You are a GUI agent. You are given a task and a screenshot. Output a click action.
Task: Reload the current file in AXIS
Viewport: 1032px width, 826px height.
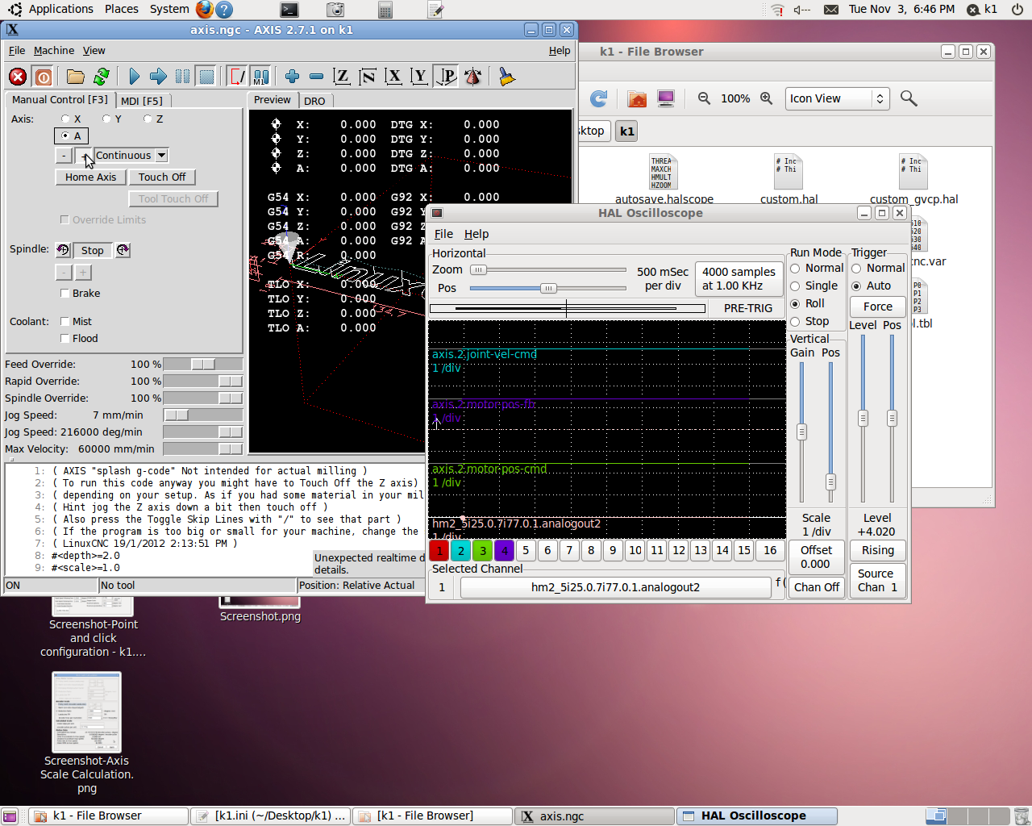(102, 77)
